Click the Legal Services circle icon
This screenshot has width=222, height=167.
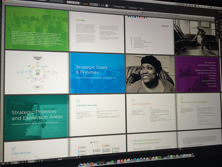(13, 149)
